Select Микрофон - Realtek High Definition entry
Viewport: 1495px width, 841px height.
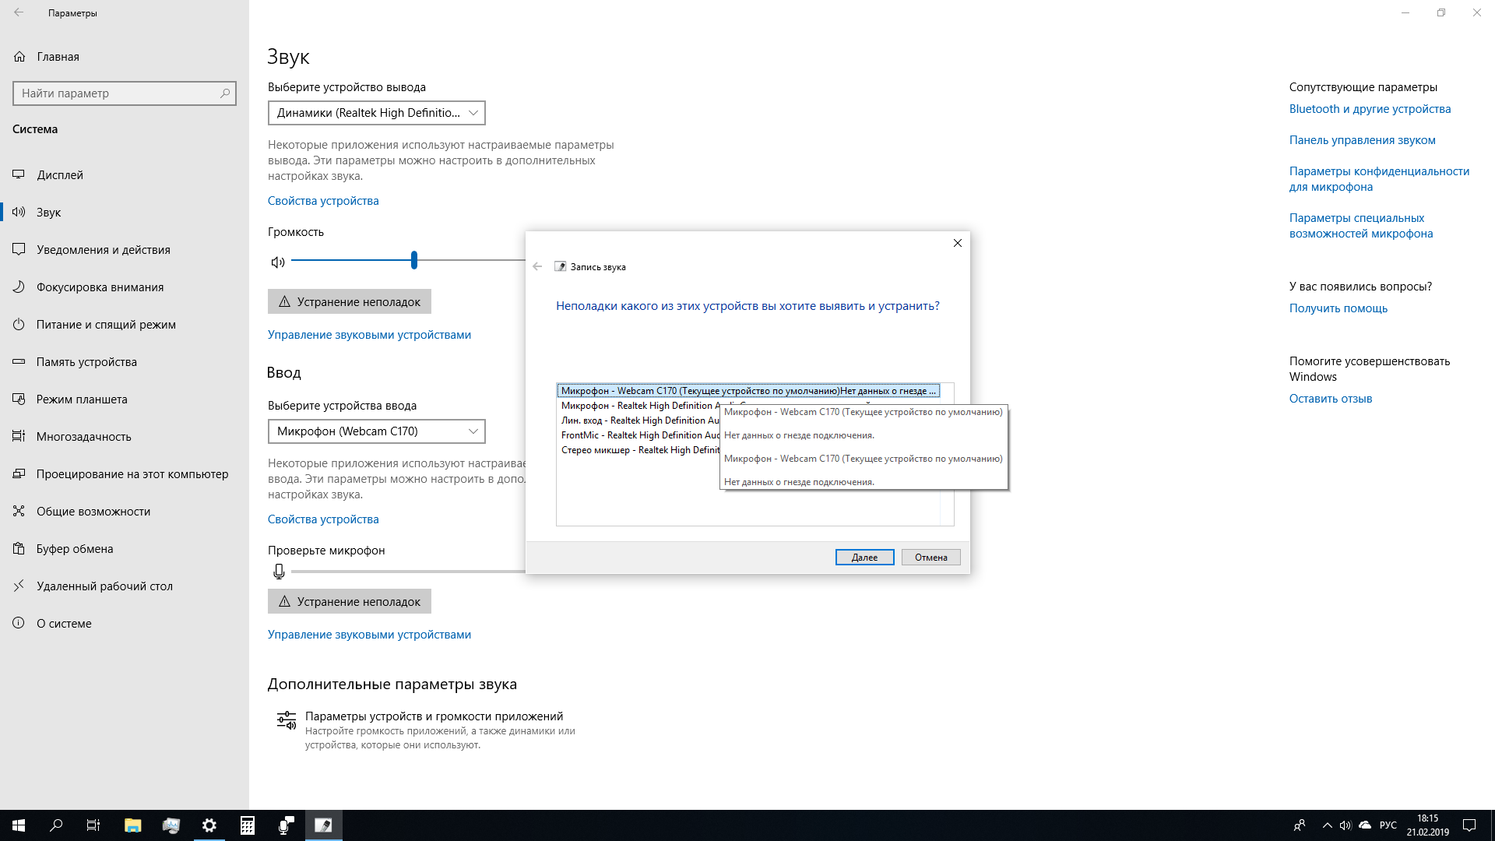(x=639, y=406)
